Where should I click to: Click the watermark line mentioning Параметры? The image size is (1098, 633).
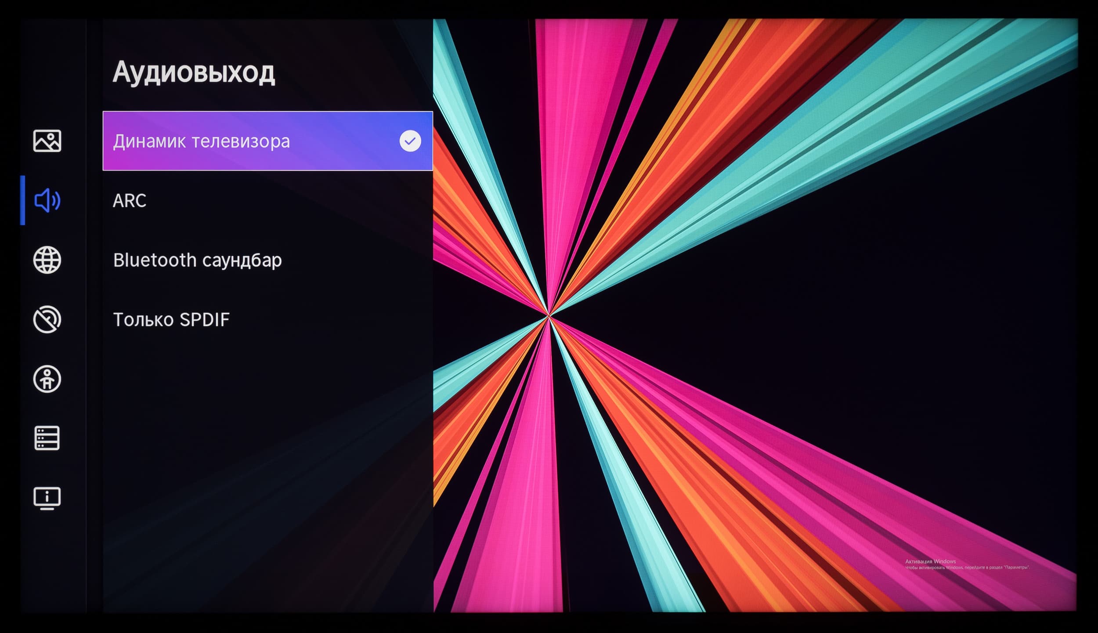967,568
